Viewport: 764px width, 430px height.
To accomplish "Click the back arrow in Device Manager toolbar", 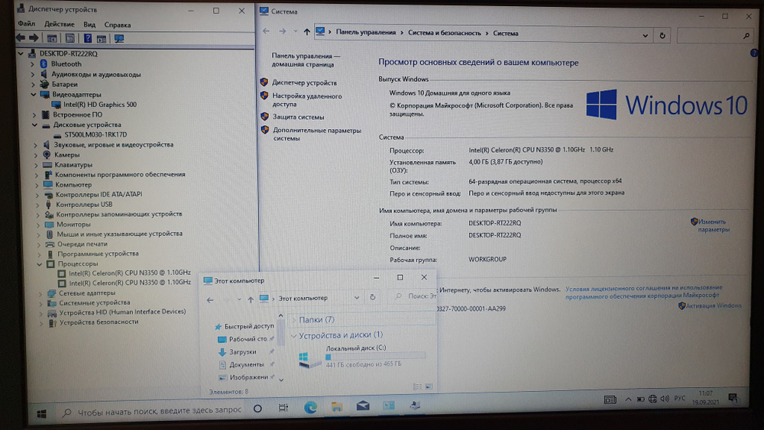I will pyautogui.click(x=21, y=37).
